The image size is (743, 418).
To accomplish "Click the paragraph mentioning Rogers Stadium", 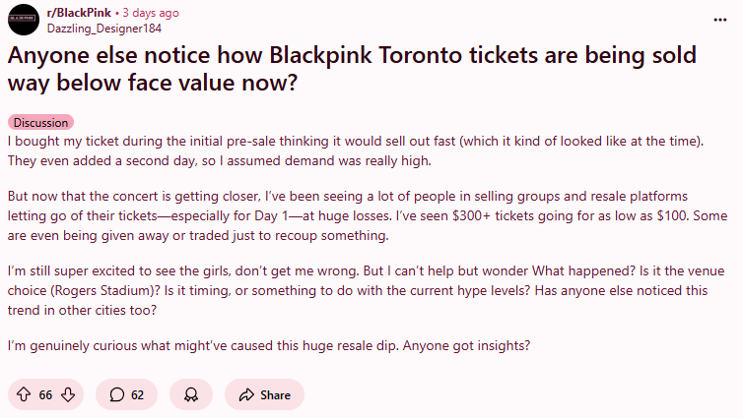I will pyautogui.click(x=366, y=290).
